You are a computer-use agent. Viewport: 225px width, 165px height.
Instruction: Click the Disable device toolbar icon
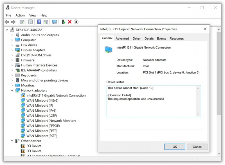pyautogui.click(x=76, y=22)
